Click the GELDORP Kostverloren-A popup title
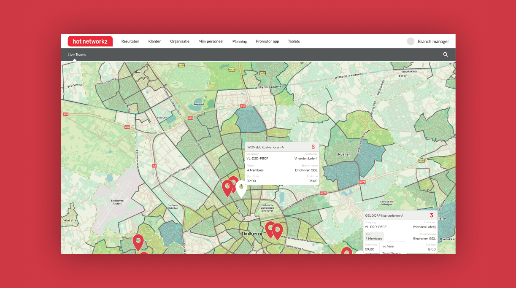 384,215
